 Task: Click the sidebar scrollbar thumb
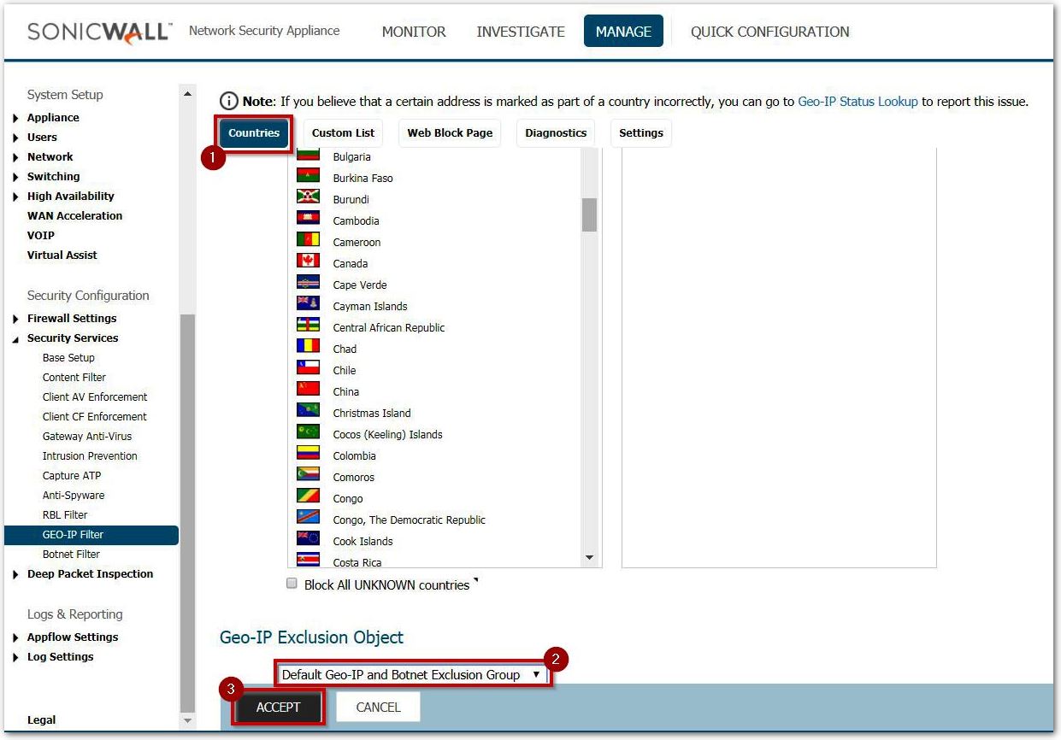pyautogui.click(x=188, y=514)
